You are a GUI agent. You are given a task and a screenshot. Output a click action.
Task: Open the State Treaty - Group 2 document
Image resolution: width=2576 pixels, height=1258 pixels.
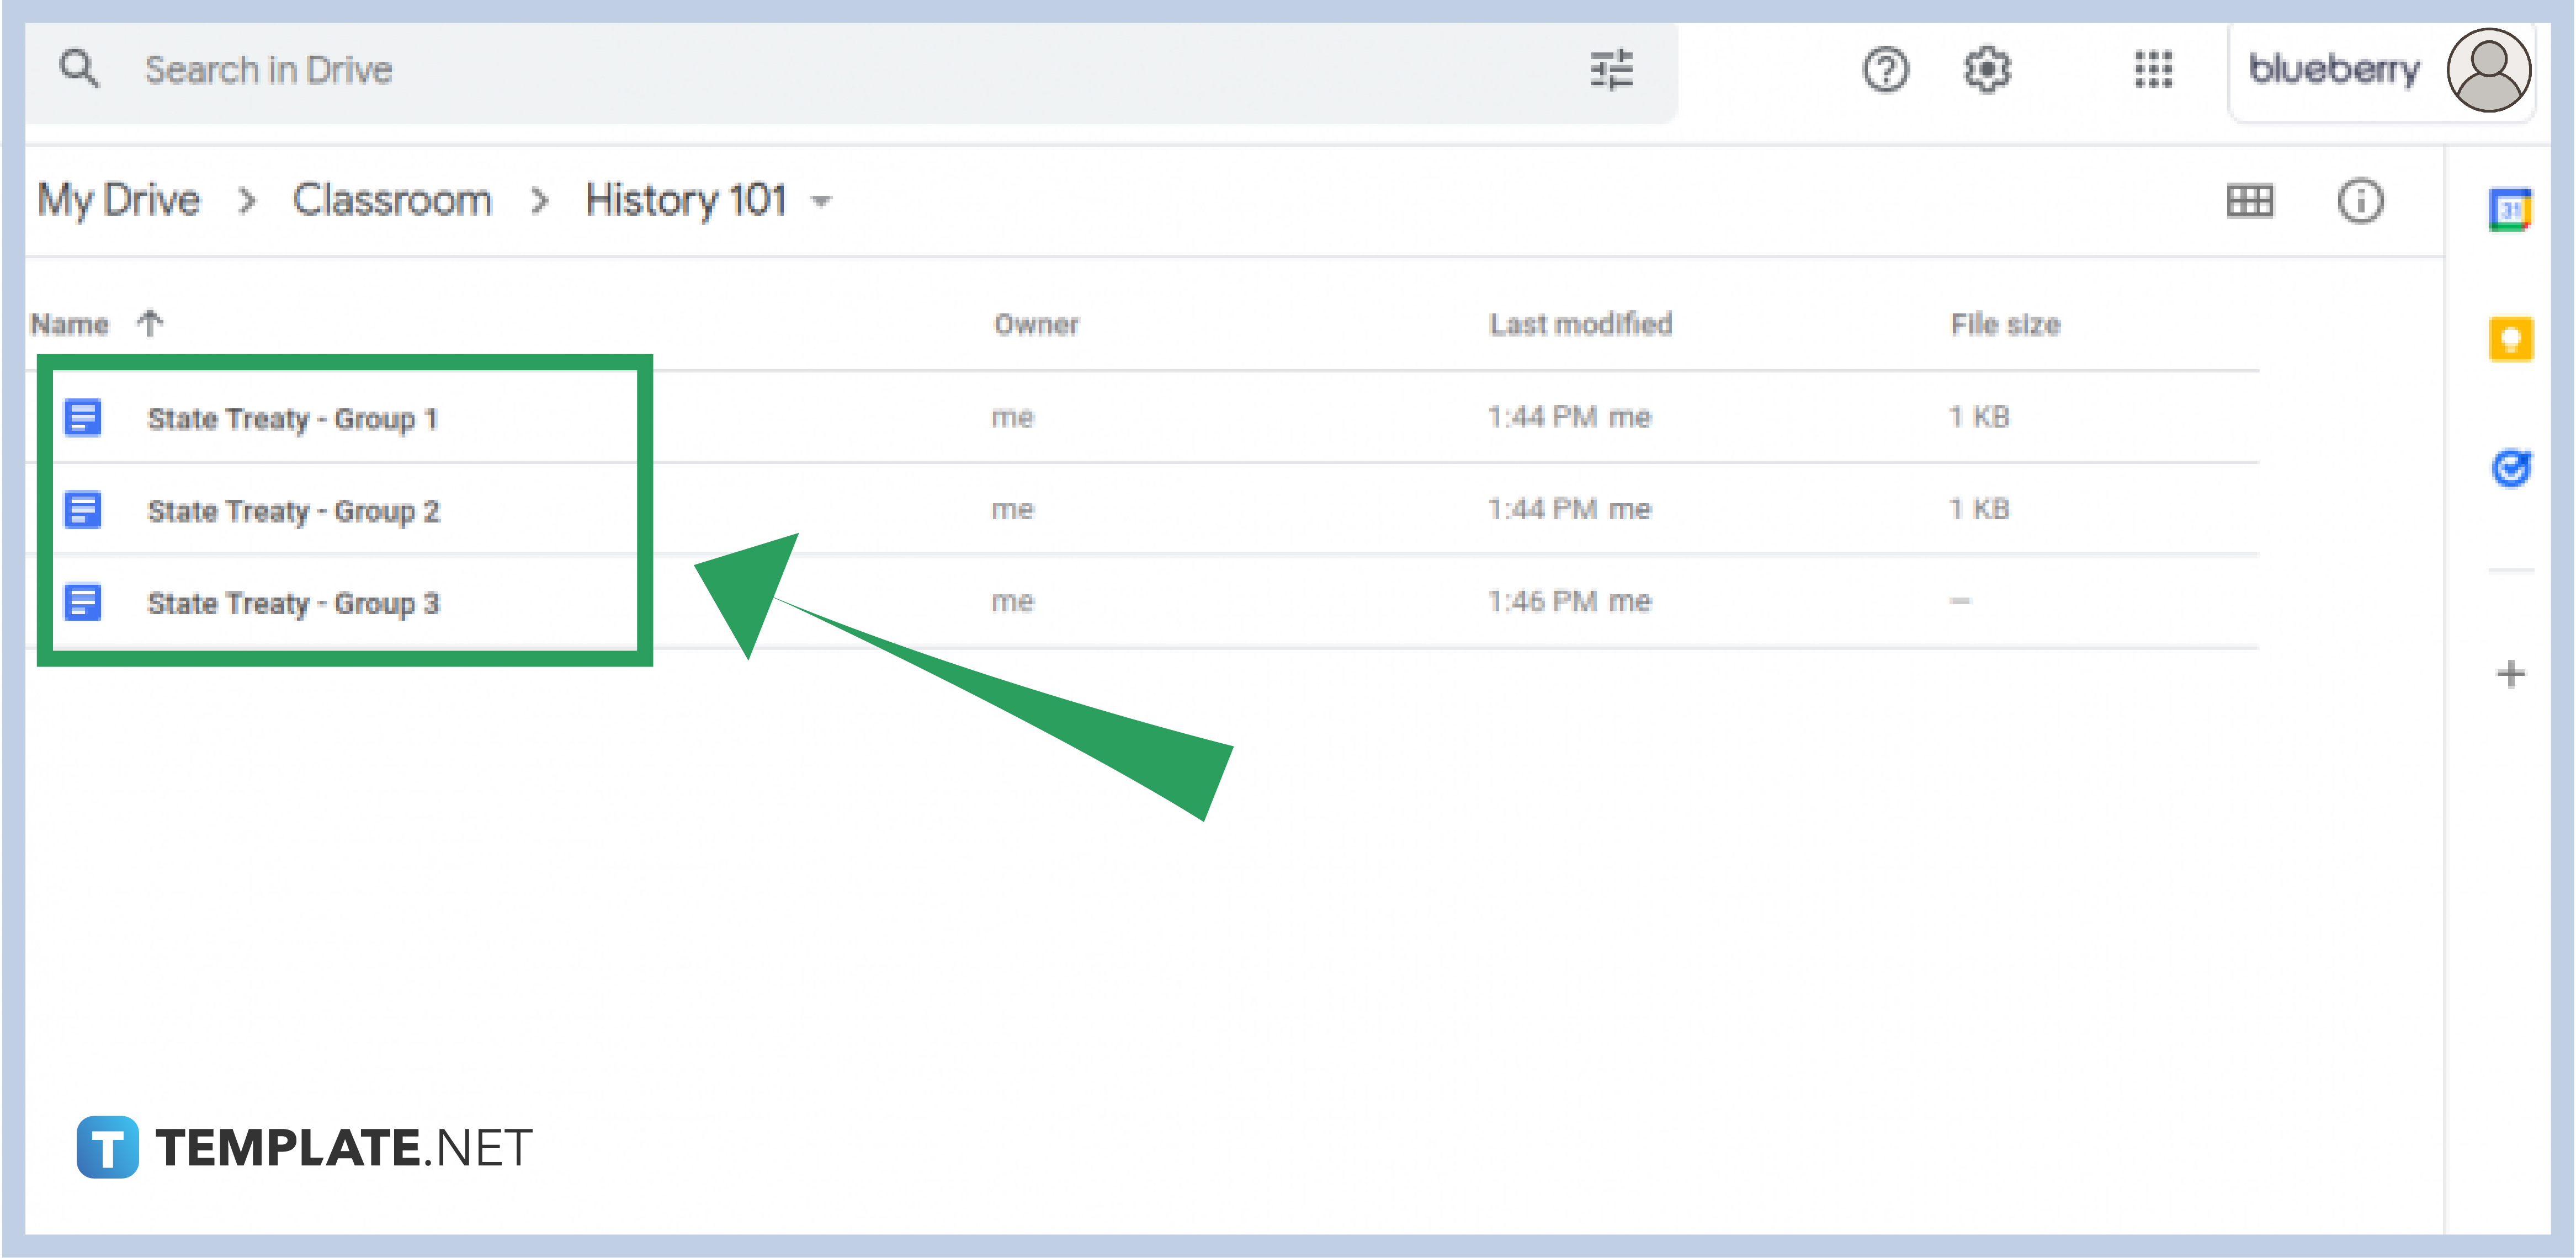pos(293,511)
